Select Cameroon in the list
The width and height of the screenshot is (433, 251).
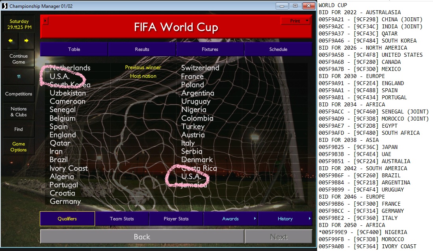[67, 101]
